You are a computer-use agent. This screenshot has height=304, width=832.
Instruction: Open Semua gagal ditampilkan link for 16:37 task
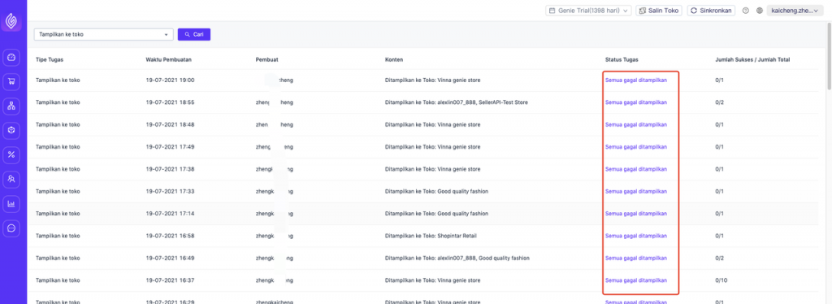(635, 280)
